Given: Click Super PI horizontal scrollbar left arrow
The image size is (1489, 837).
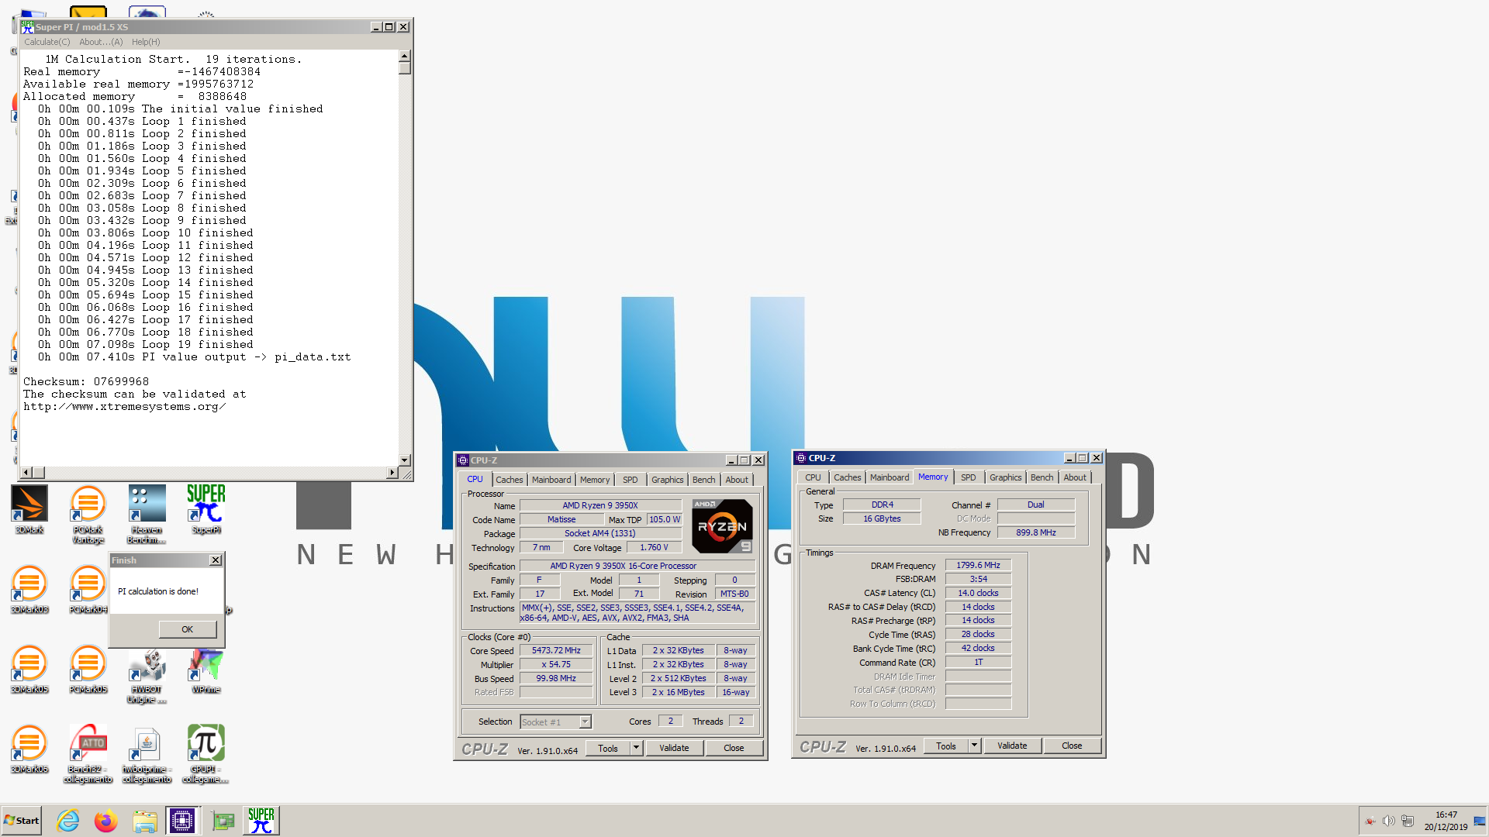Looking at the screenshot, I should (26, 472).
